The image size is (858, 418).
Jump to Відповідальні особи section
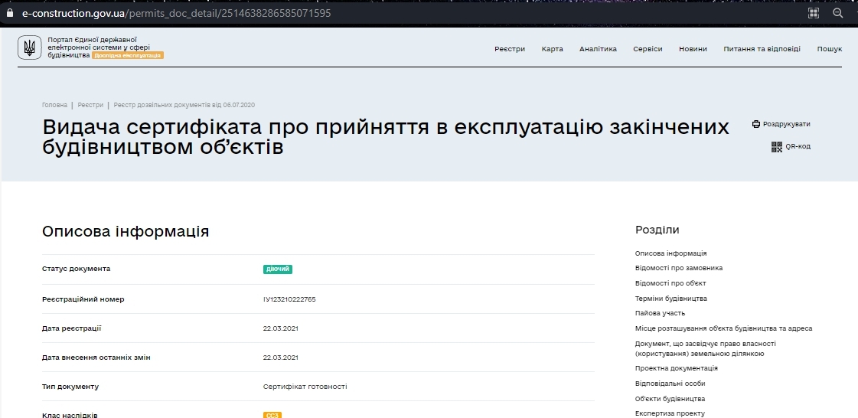click(x=670, y=384)
